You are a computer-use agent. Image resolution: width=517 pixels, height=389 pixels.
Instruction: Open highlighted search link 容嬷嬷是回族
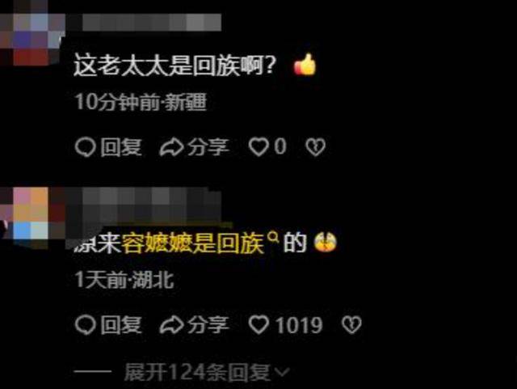[x=193, y=243]
